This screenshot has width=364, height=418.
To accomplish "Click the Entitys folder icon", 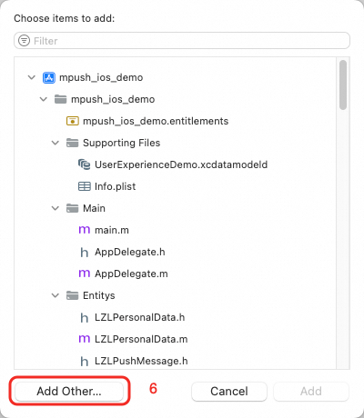I will [x=73, y=295].
